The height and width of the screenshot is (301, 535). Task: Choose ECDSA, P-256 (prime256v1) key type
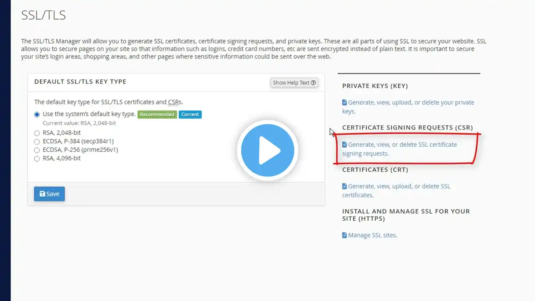(x=37, y=150)
